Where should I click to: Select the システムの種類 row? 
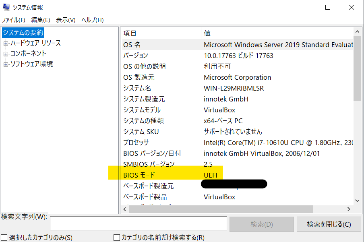[x=238, y=121]
